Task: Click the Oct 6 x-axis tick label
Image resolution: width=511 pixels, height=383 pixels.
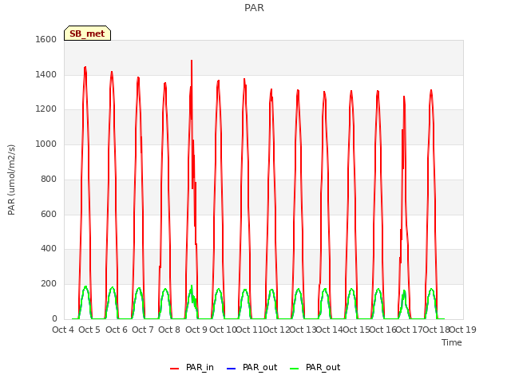Action: tap(117, 330)
